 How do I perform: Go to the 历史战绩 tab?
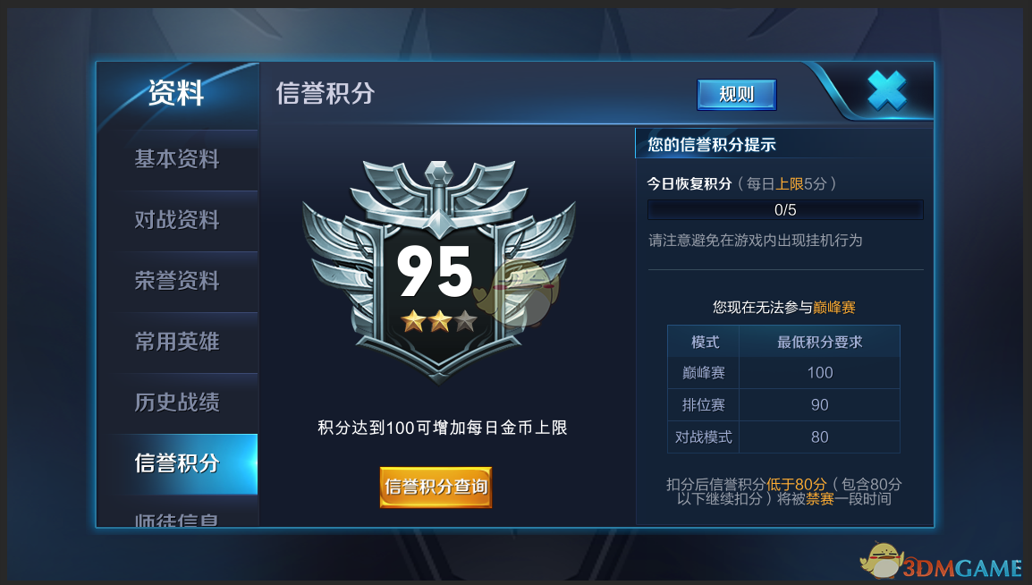[177, 402]
